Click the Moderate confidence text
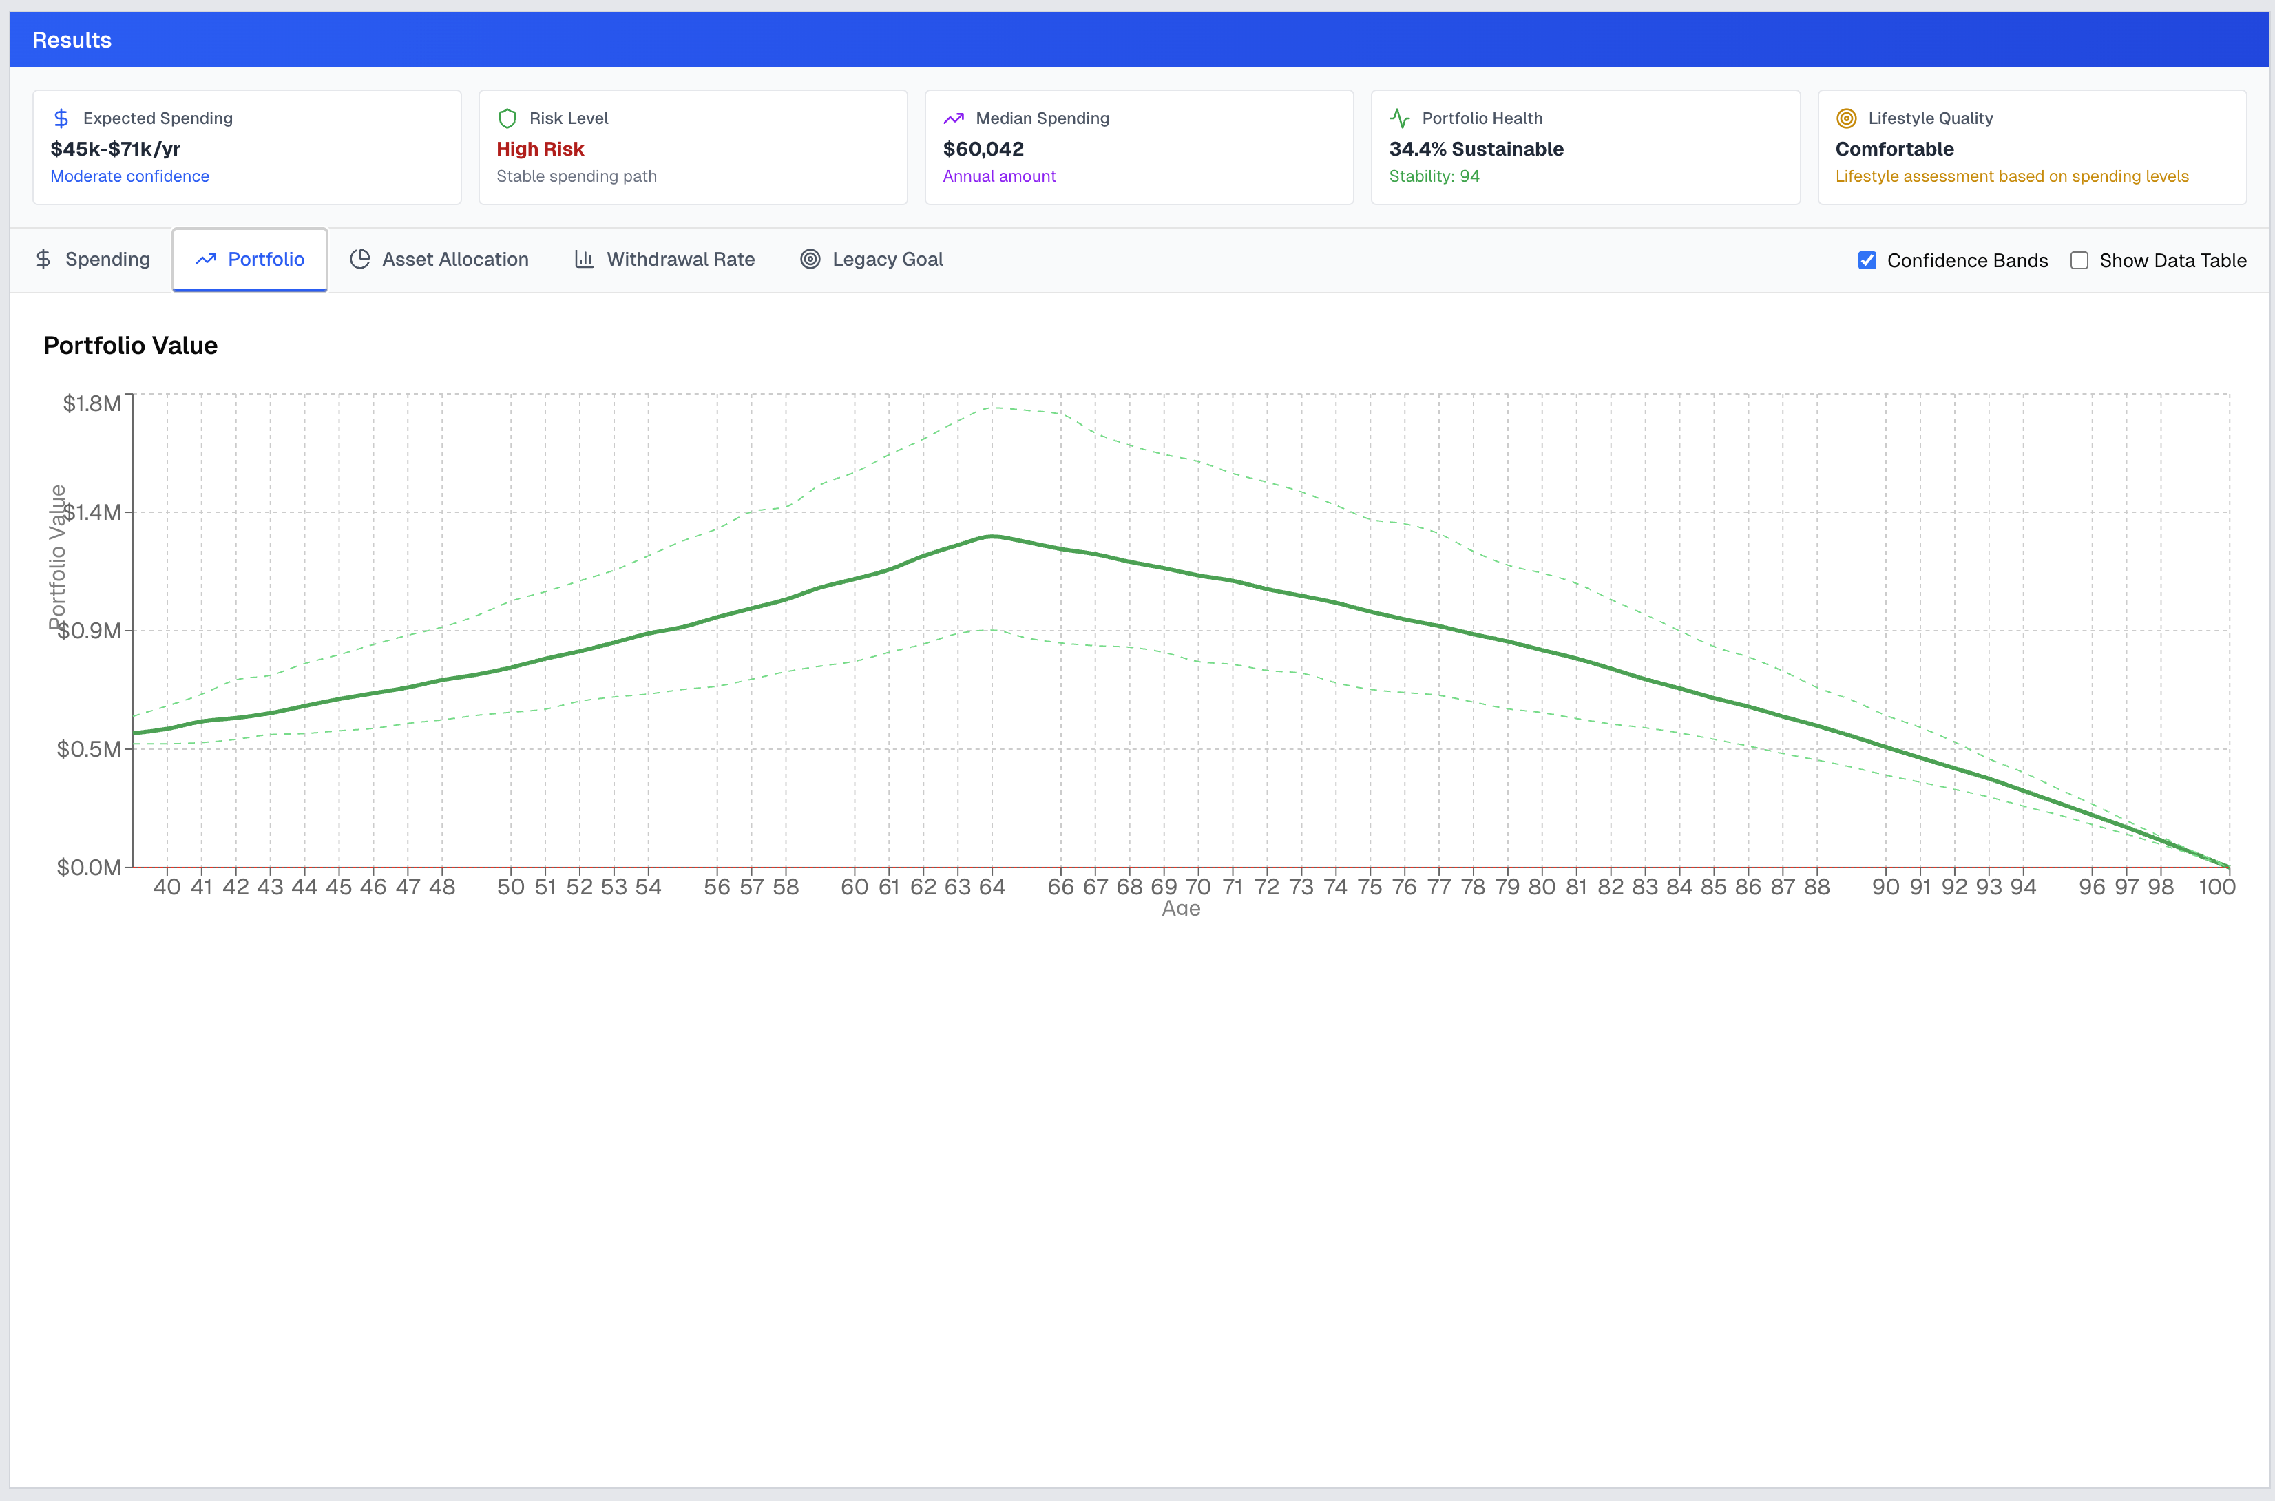Image resolution: width=2275 pixels, height=1501 pixels. (129, 176)
